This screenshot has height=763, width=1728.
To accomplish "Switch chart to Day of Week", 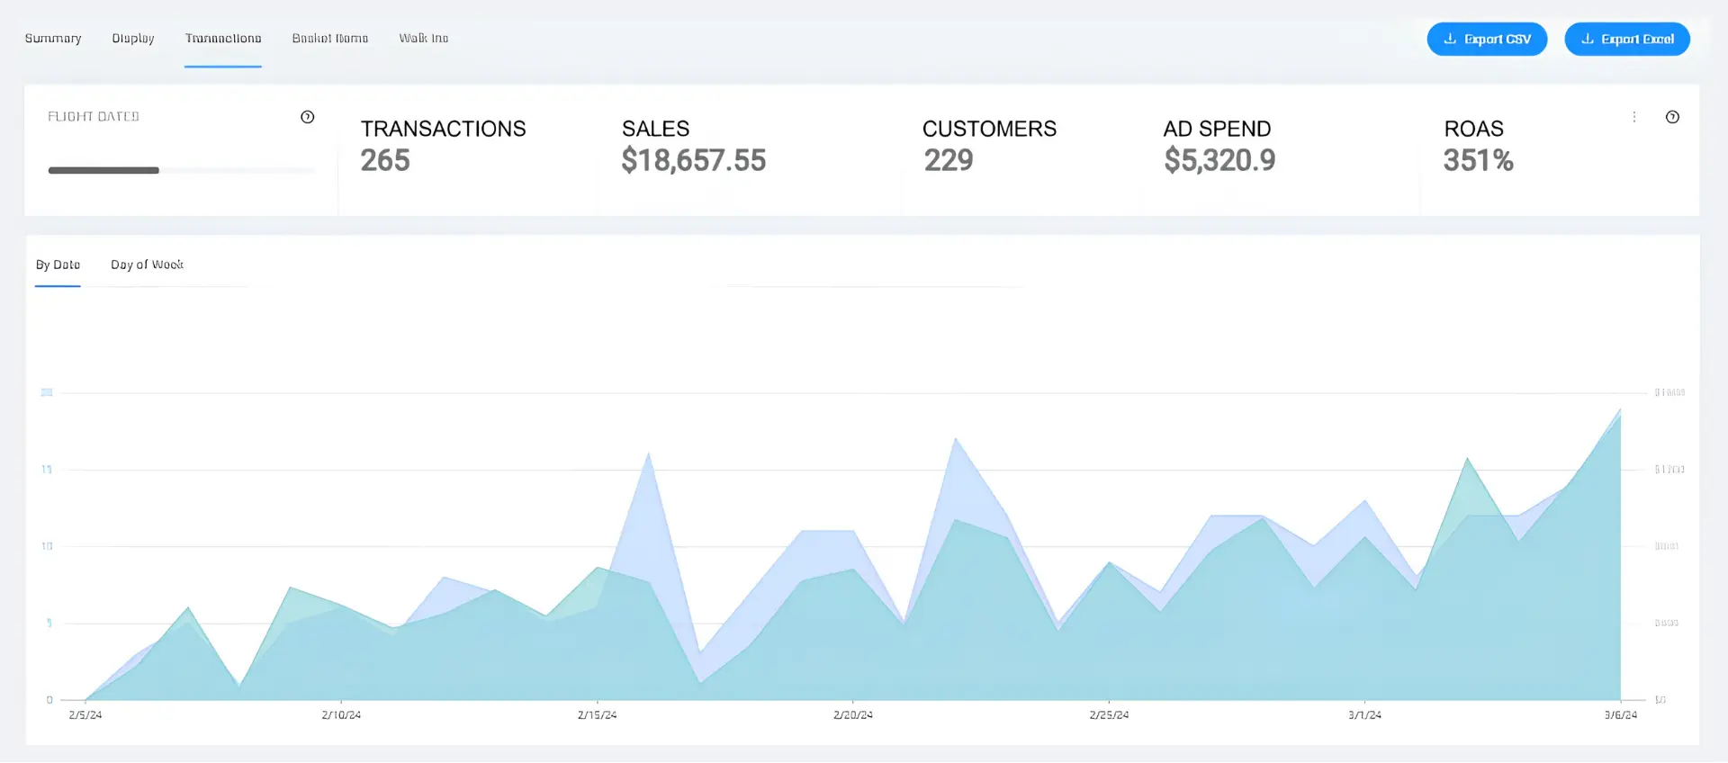I will 147,265.
